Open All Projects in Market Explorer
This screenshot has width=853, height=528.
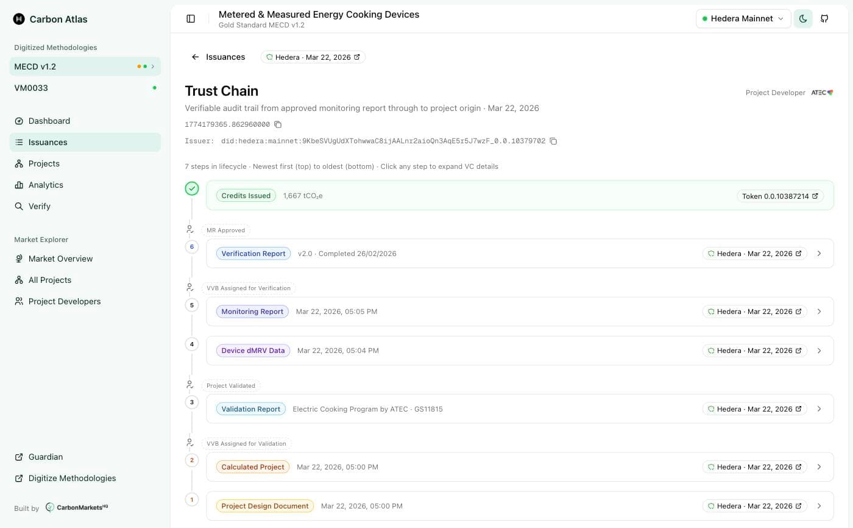(x=85, y=280)
